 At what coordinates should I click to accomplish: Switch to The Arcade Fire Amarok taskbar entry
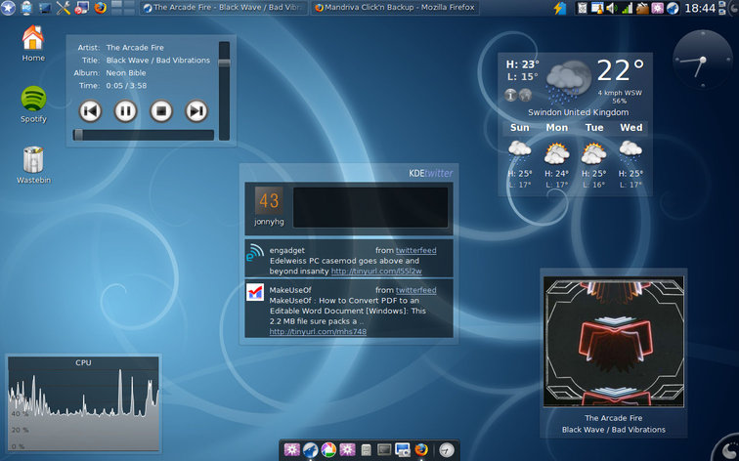(x=224, y=8)
